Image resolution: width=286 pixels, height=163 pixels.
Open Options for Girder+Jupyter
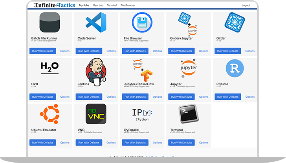pos(203,51)
